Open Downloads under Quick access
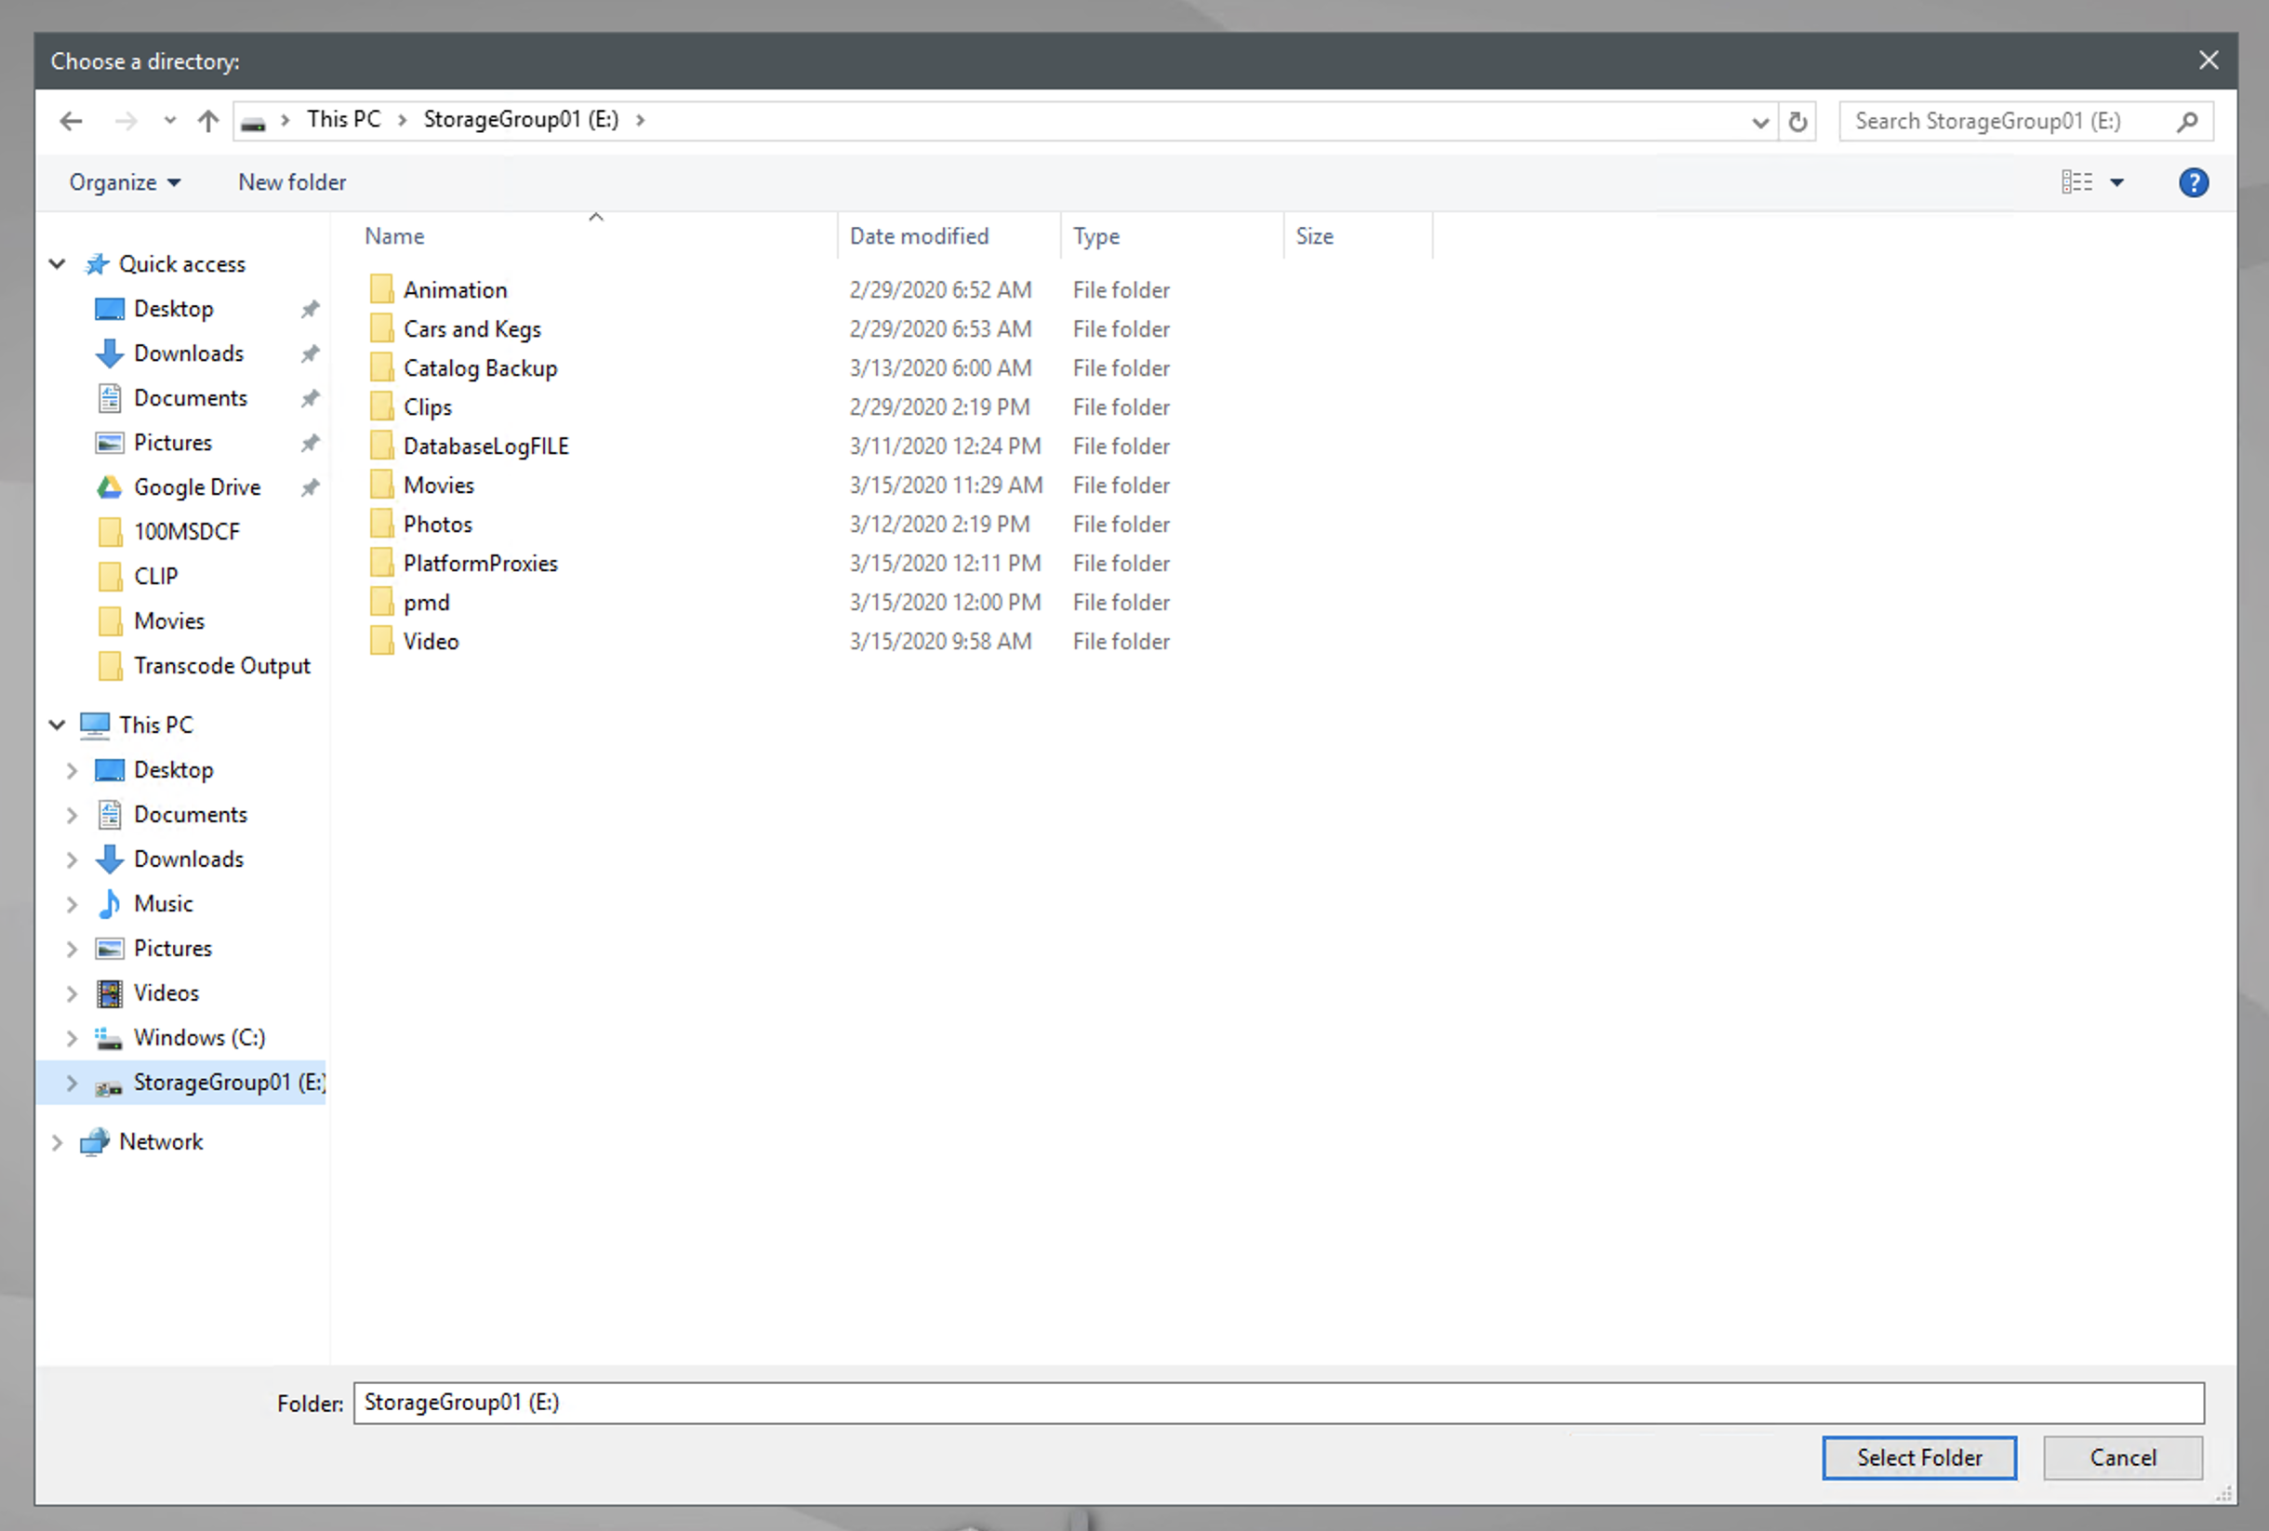This screenshot has width=2269, height=1531. pos(189,353)
